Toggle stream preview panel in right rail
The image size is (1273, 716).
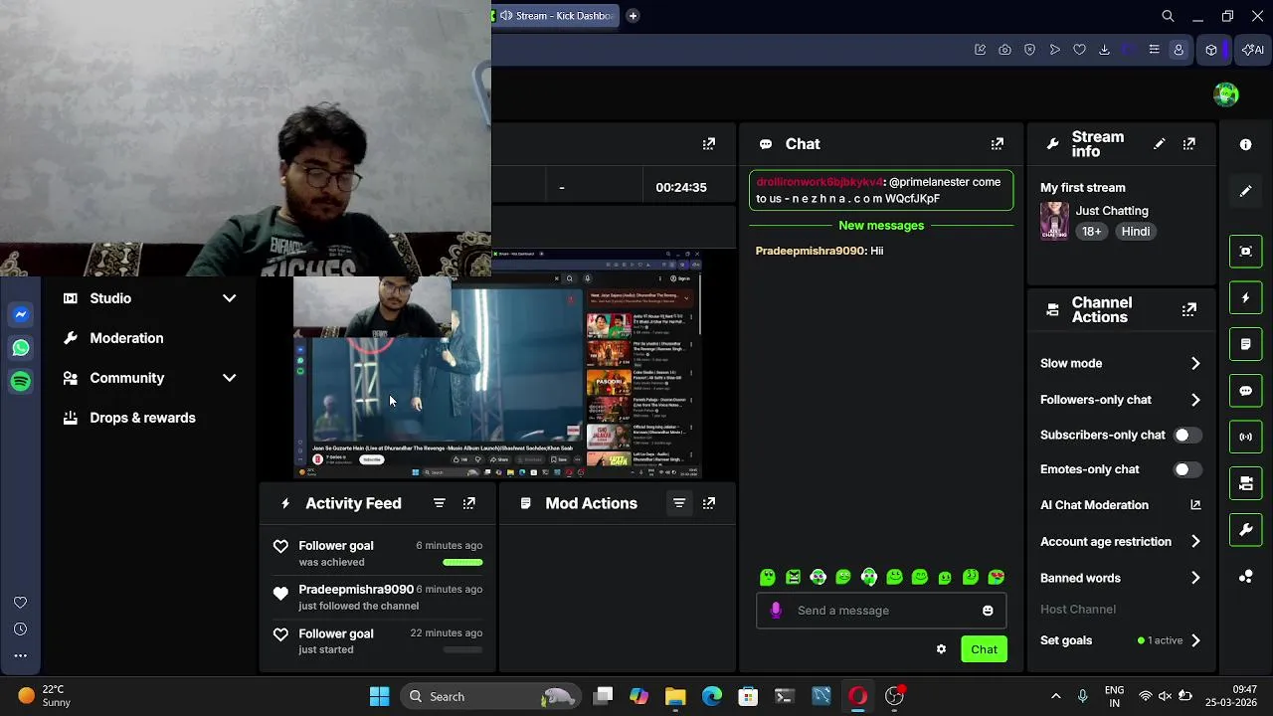pos(1245,252)
